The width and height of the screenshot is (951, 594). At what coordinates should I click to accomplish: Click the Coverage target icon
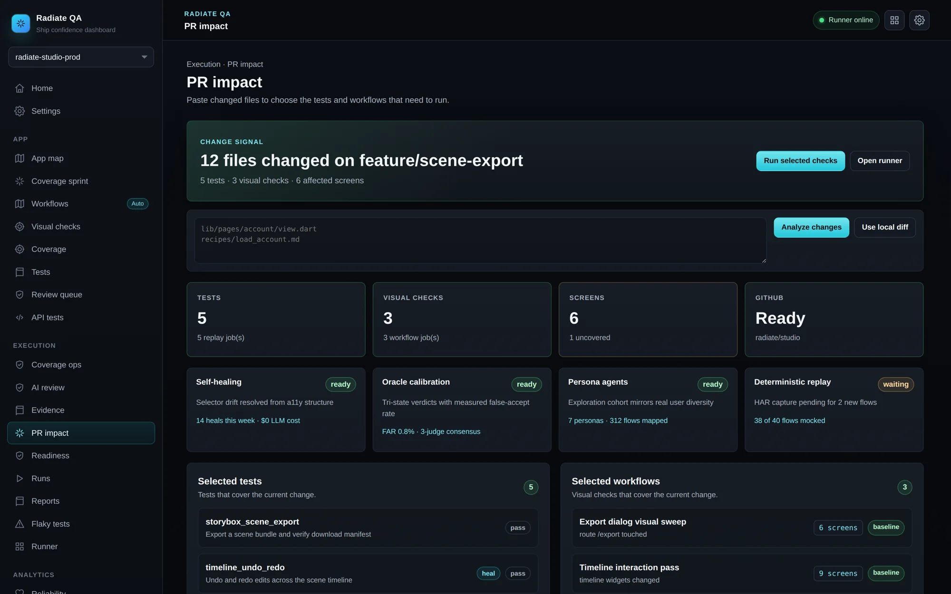pyautogui.click(x=19, y=249)
